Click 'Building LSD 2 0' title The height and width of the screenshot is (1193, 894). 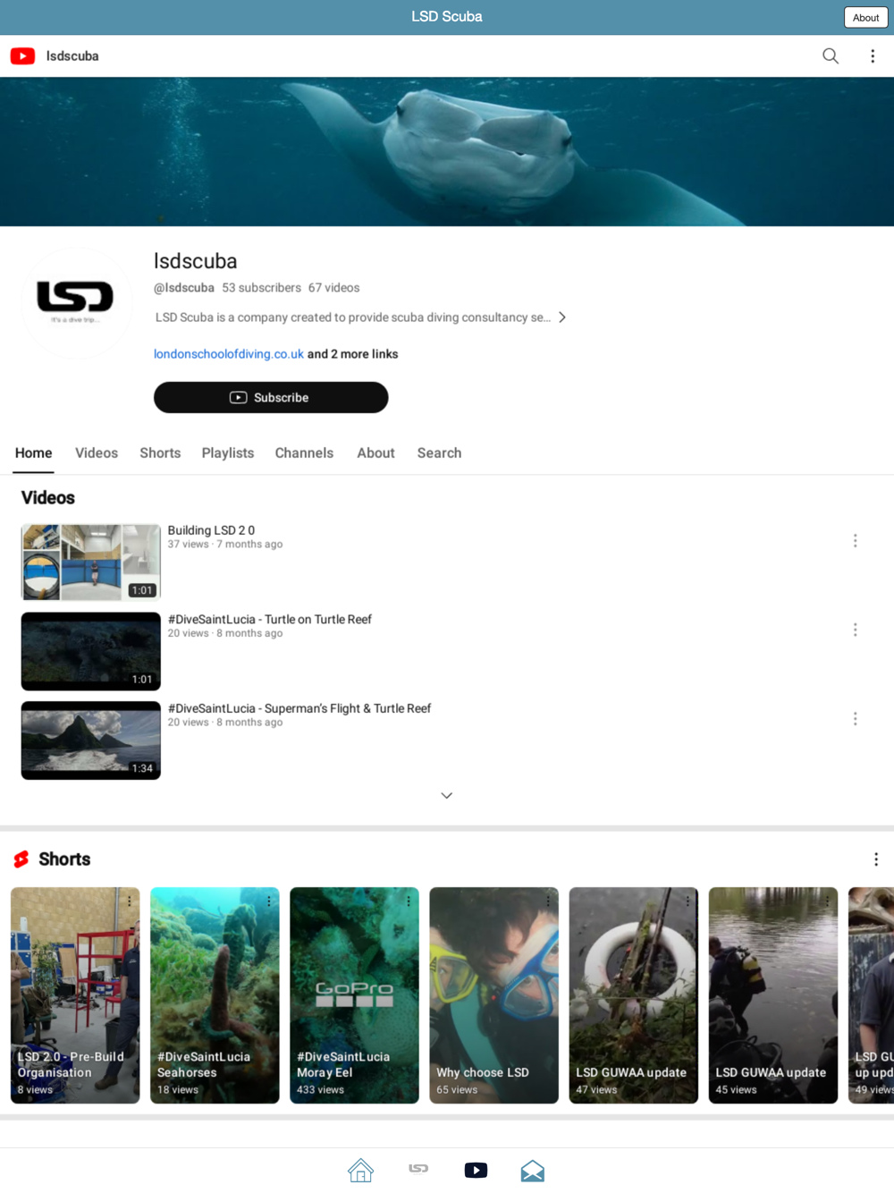click(x=211, y=530)
